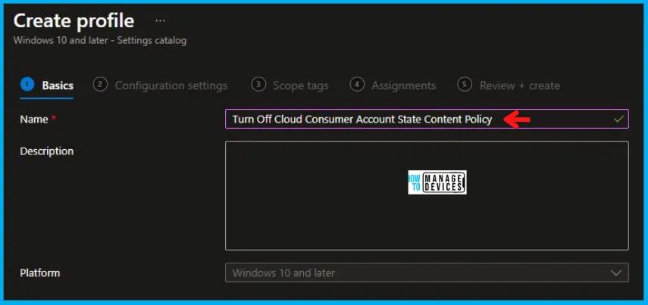Viewport: 648px width, 305px height.
Task: Open the ellipsis menu beside Create profile
Action: click(x=161, y=20)
